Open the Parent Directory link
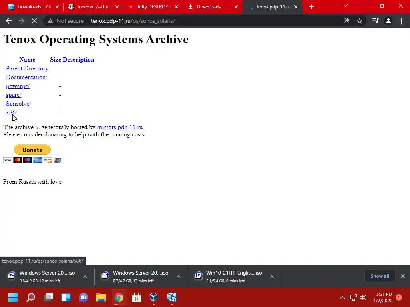 (27, 68)
